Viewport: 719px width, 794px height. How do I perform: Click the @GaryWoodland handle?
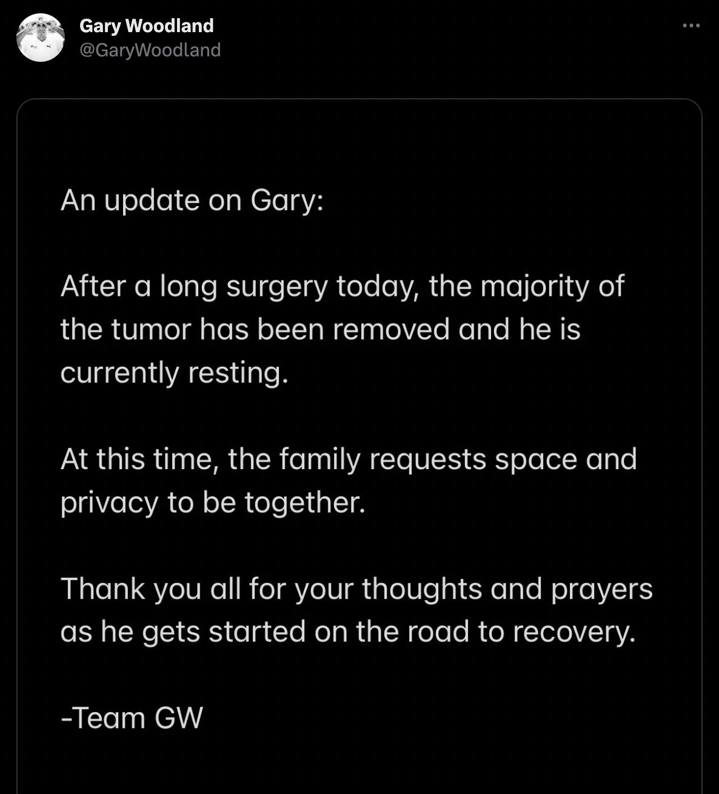(150, 50)
